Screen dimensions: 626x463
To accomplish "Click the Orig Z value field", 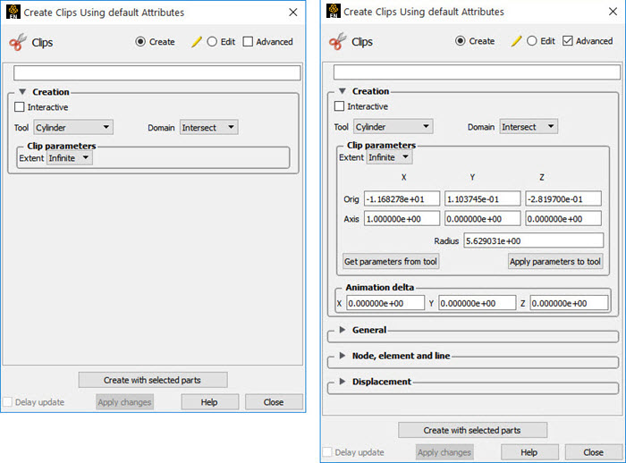I will coord(563,198).
